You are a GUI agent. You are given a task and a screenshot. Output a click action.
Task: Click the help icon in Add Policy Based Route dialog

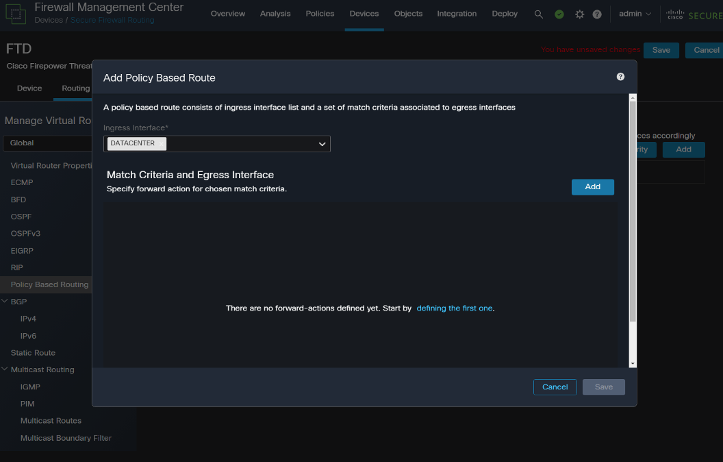click(x=620, y=77)
